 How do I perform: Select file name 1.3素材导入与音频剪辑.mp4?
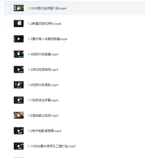pos(48,39)
